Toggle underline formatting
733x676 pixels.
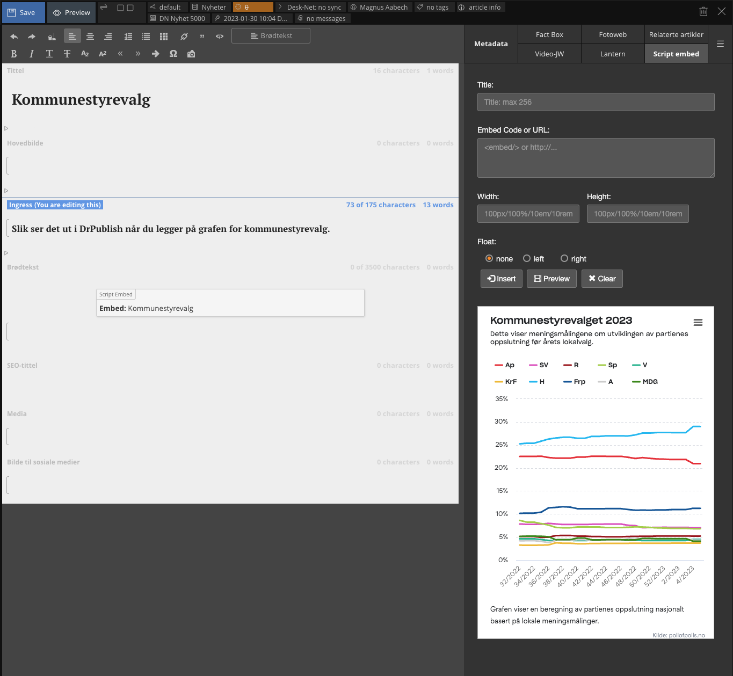coord(49,54)
